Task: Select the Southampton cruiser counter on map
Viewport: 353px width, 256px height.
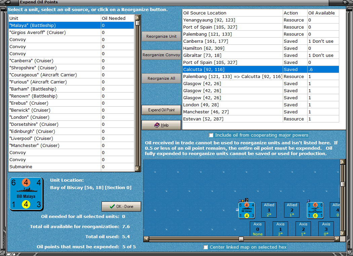Action: coord(315,210)
